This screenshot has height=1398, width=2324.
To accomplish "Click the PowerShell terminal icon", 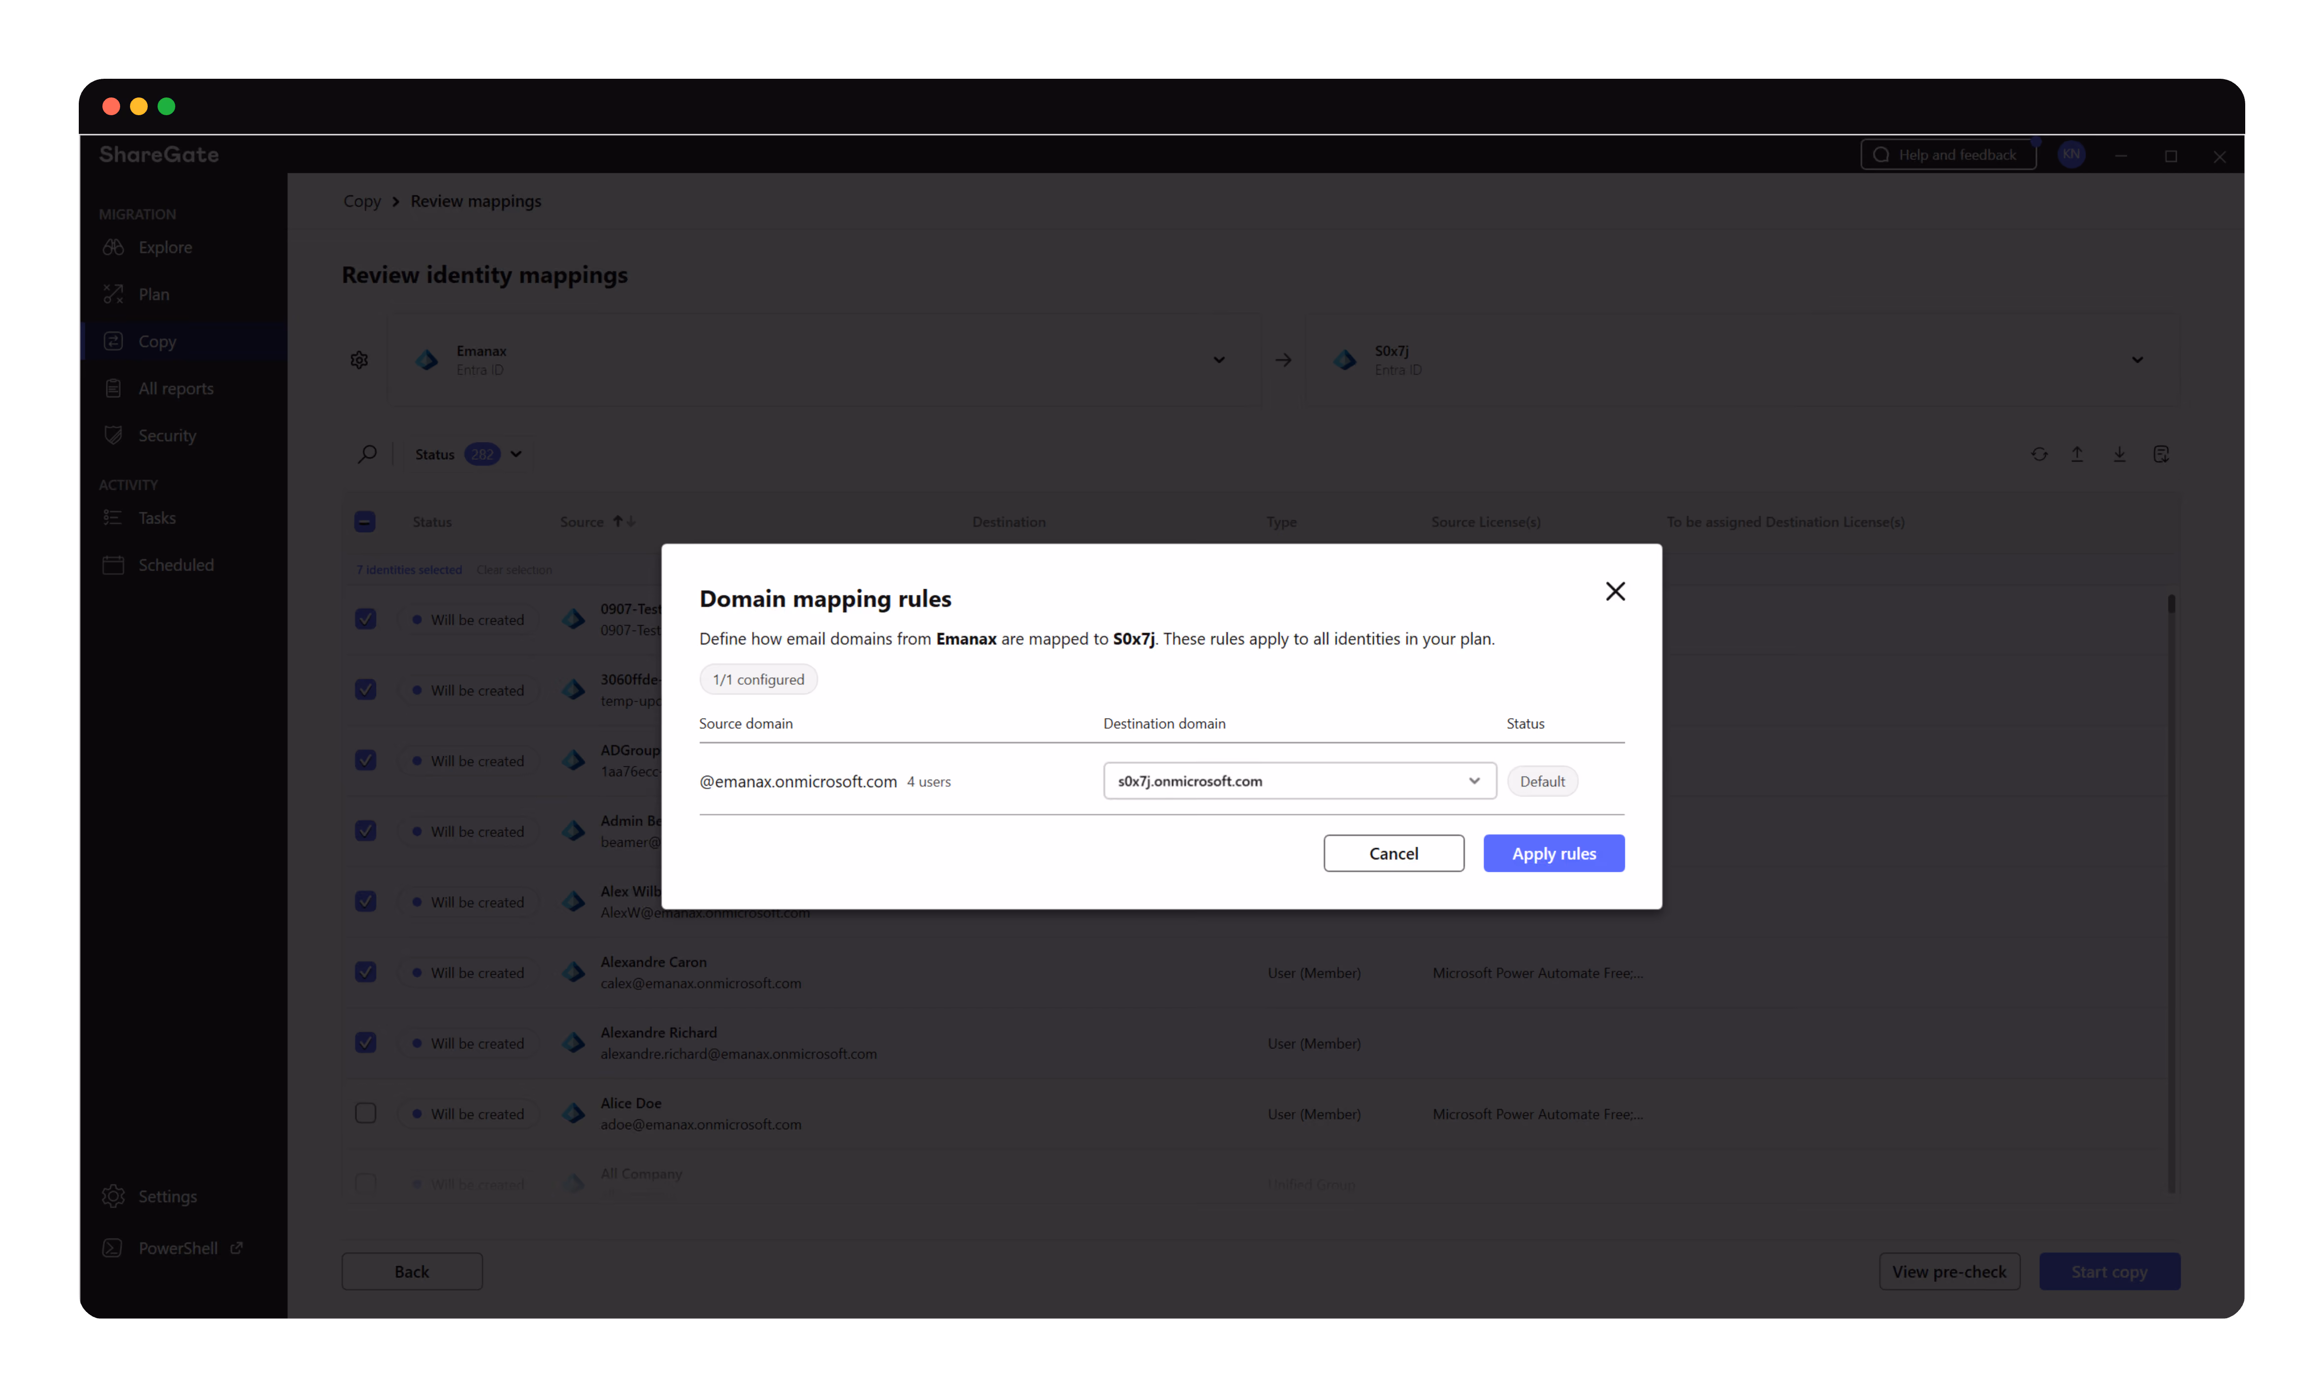I will [x=112, y=1248].
